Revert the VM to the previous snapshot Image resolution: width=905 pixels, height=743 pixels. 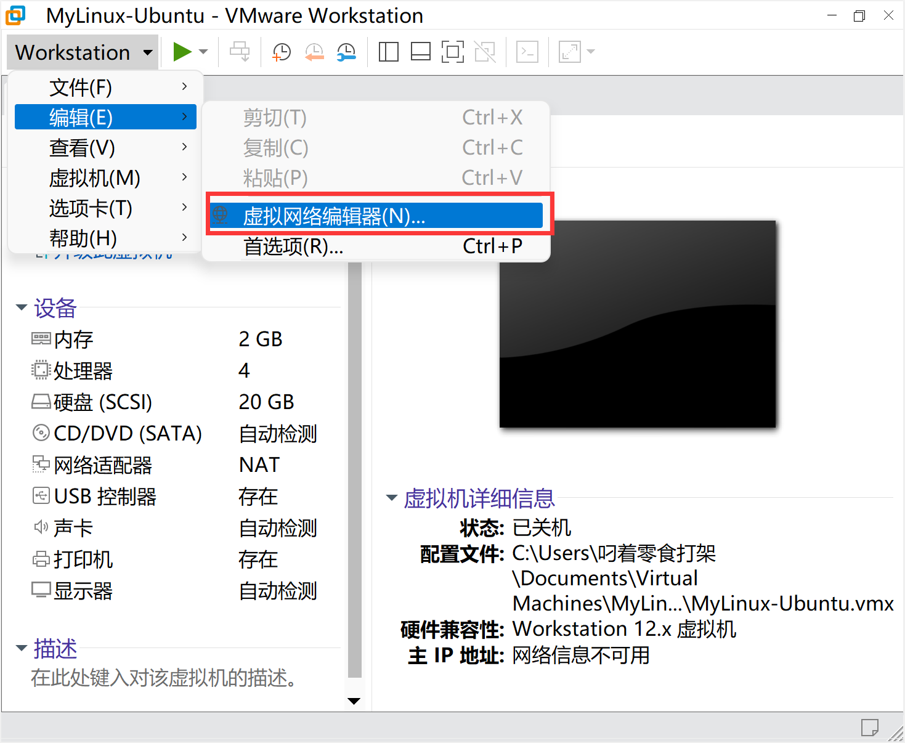point(314,52)
